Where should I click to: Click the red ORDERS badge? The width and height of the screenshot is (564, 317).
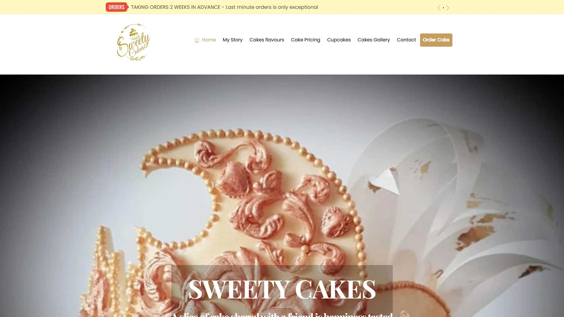117,7
